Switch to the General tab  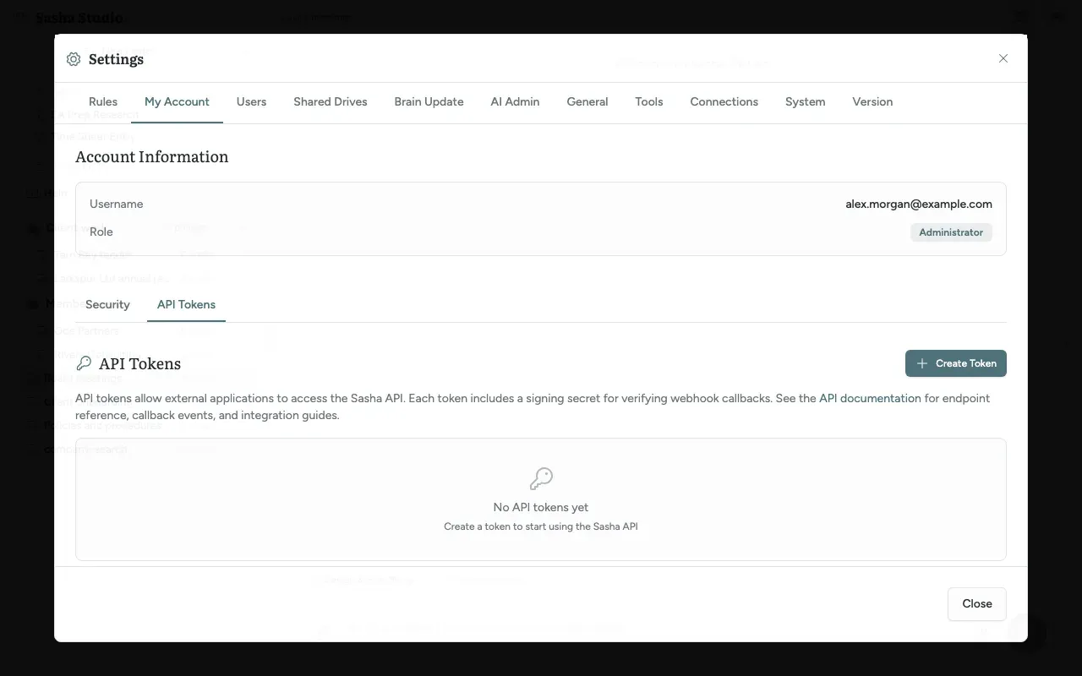(587, 101)
